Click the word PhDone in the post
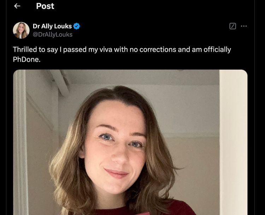Screen dimensions: 265x215 [x=26, y=59]
